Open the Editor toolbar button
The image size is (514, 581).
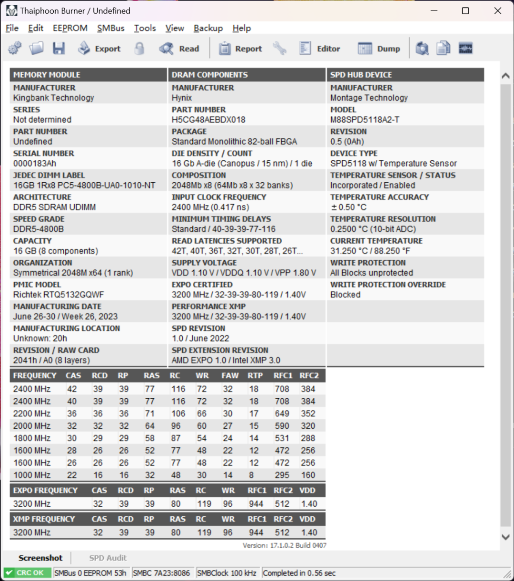(319, 49)
